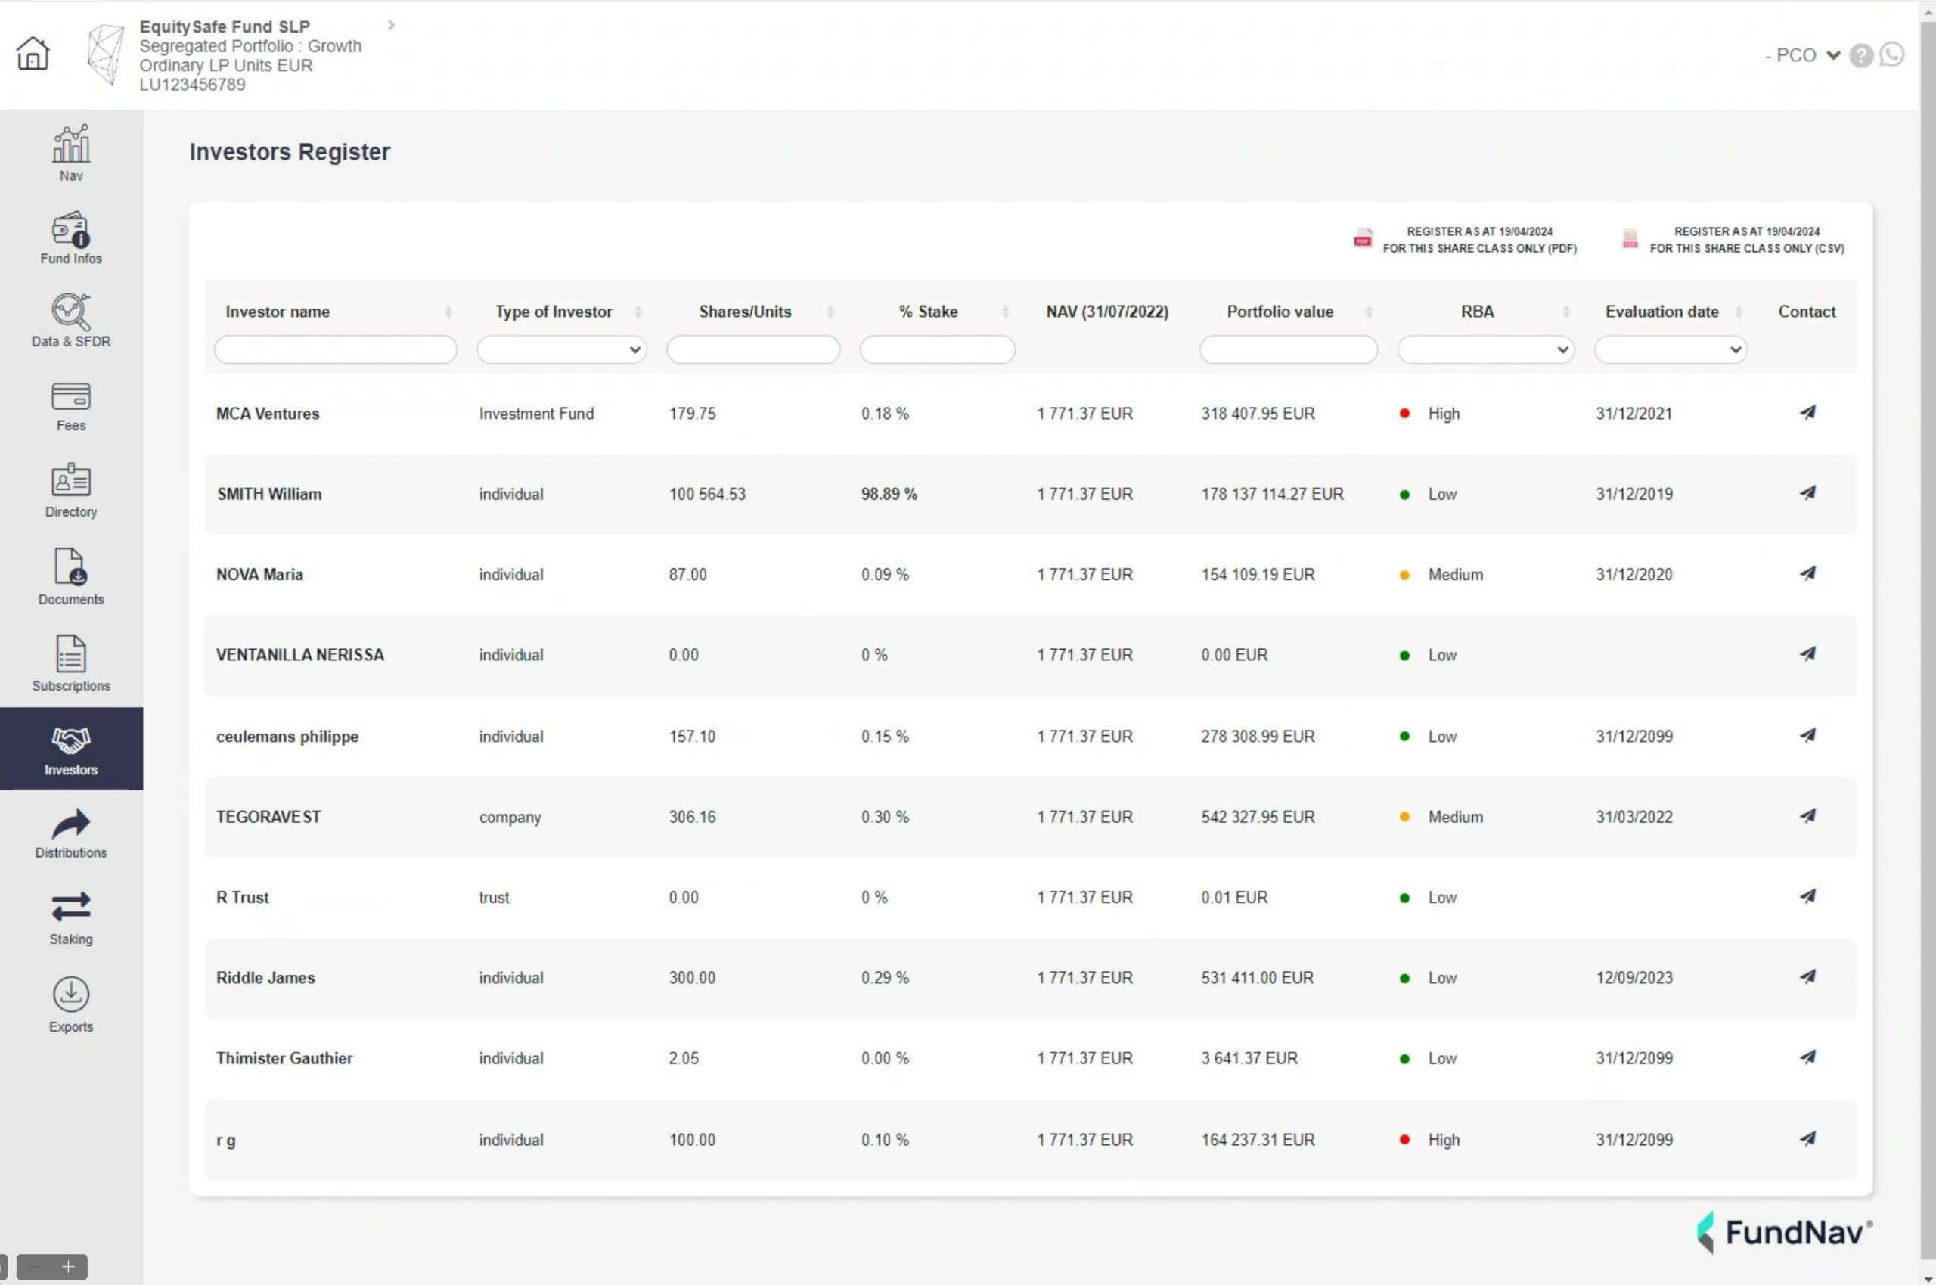1936x1285 pixels.
Task: Click the 178 137 114.27 EUR portfolio value
Action: 1272,494
